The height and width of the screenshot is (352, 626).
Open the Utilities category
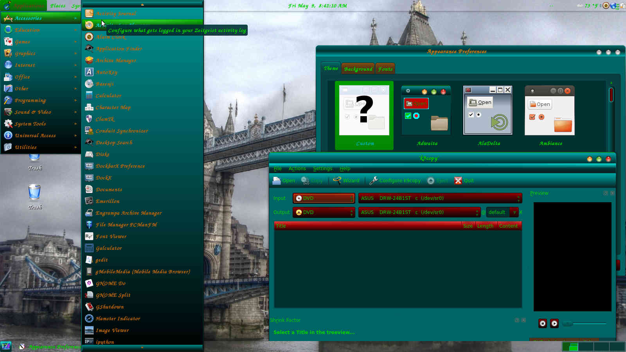coord(41,147)
